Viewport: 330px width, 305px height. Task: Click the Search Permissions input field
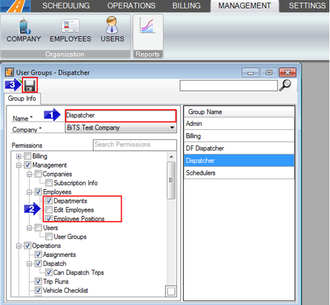[x=135, y=145]
